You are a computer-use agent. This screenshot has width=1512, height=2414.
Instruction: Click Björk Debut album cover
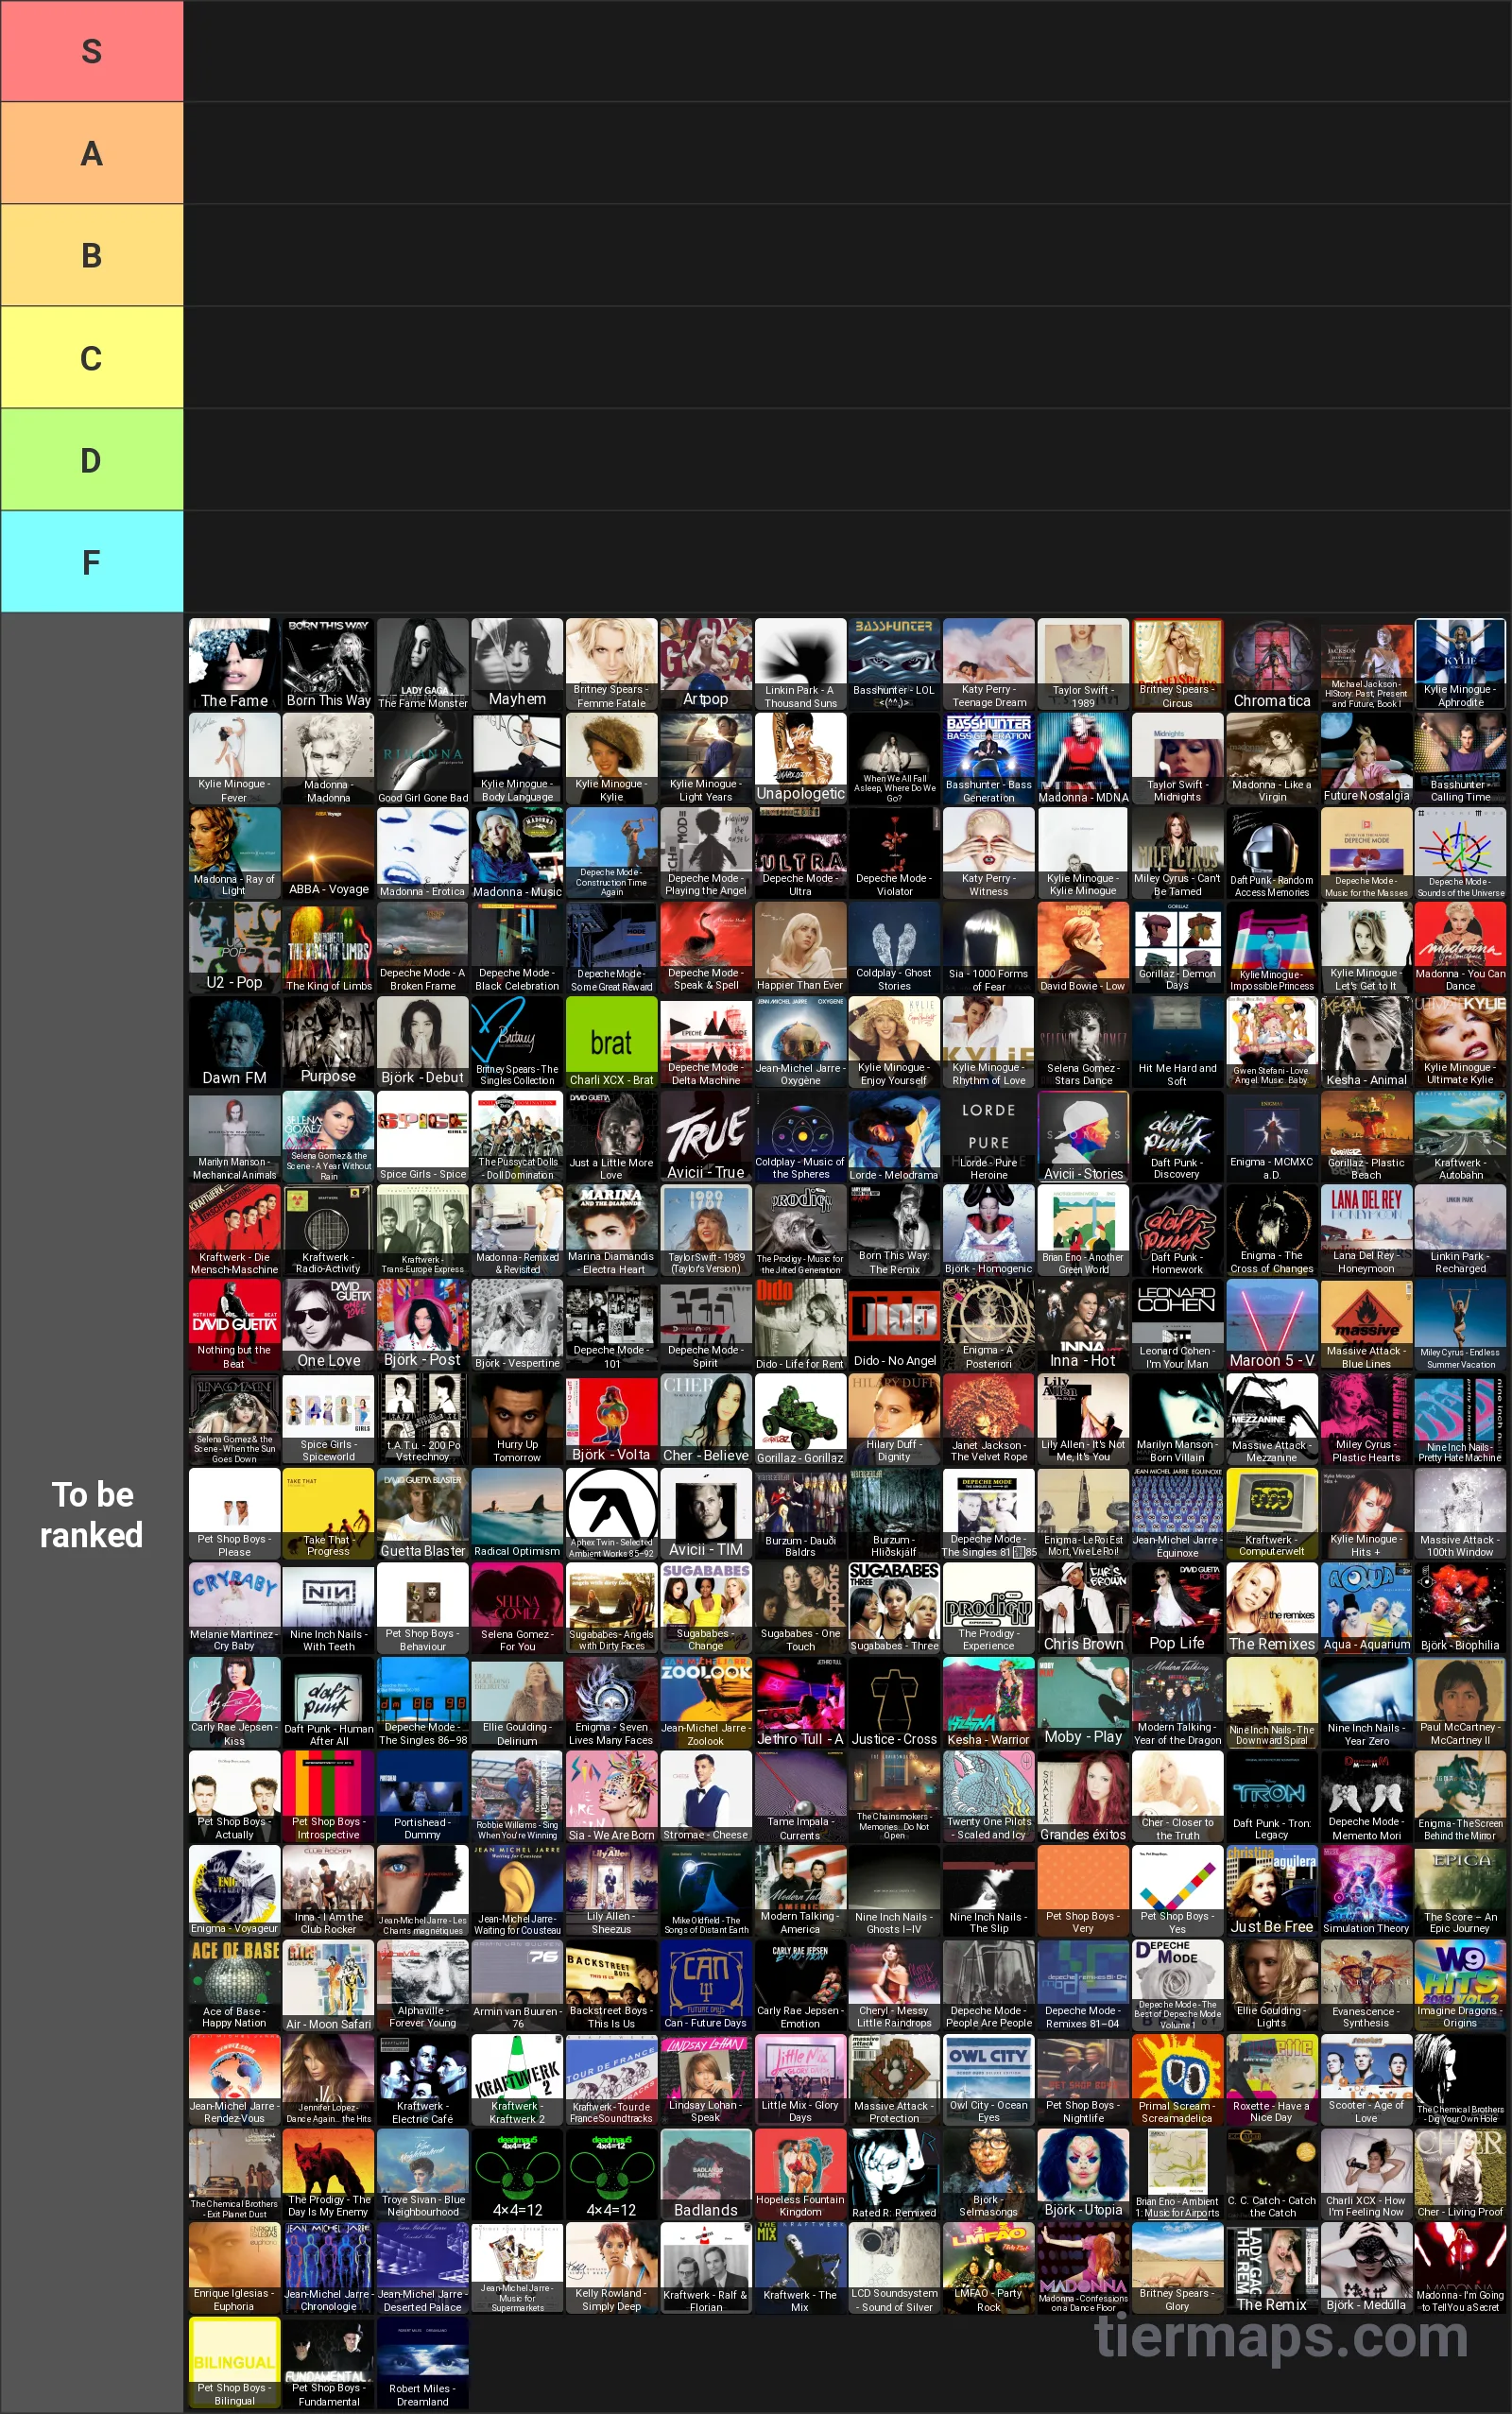click(423, 1042)
